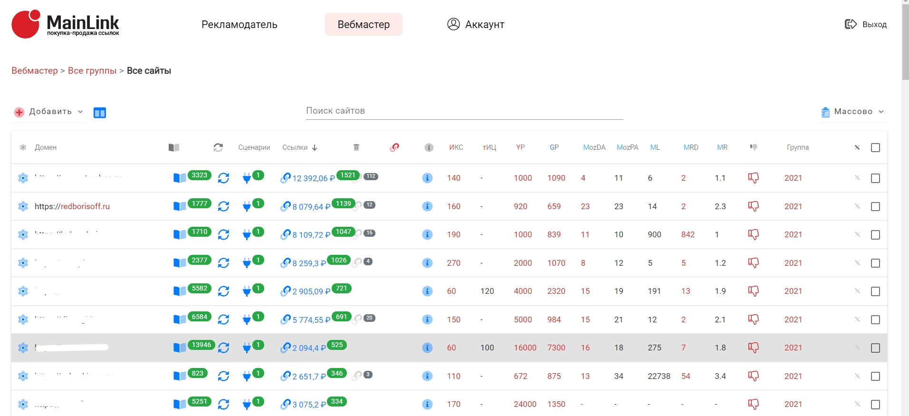Click the Поиск сайтов search field
The height and width of the screenshot is (416, 909).
(464, 111)
